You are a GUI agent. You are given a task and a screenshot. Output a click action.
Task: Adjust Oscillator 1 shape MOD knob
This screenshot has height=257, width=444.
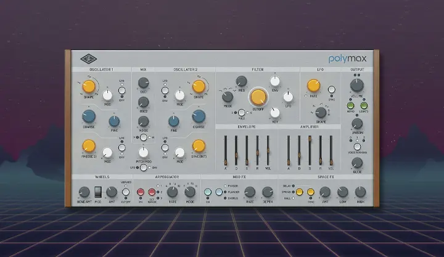pos(107,96)
